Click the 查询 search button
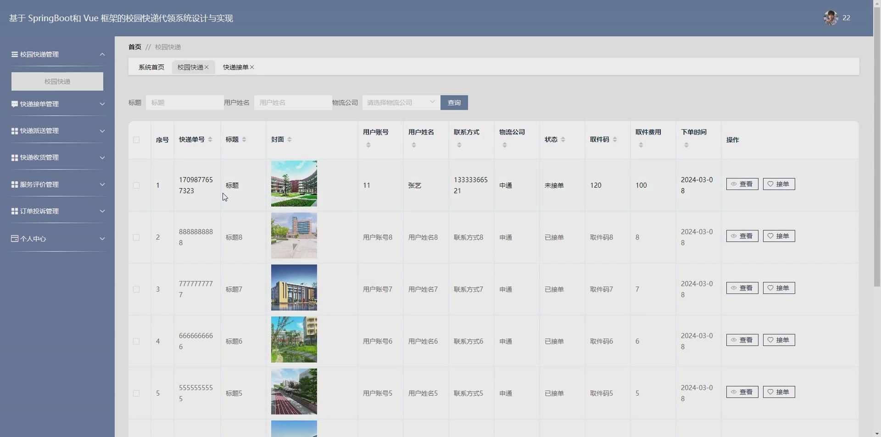 454,102
